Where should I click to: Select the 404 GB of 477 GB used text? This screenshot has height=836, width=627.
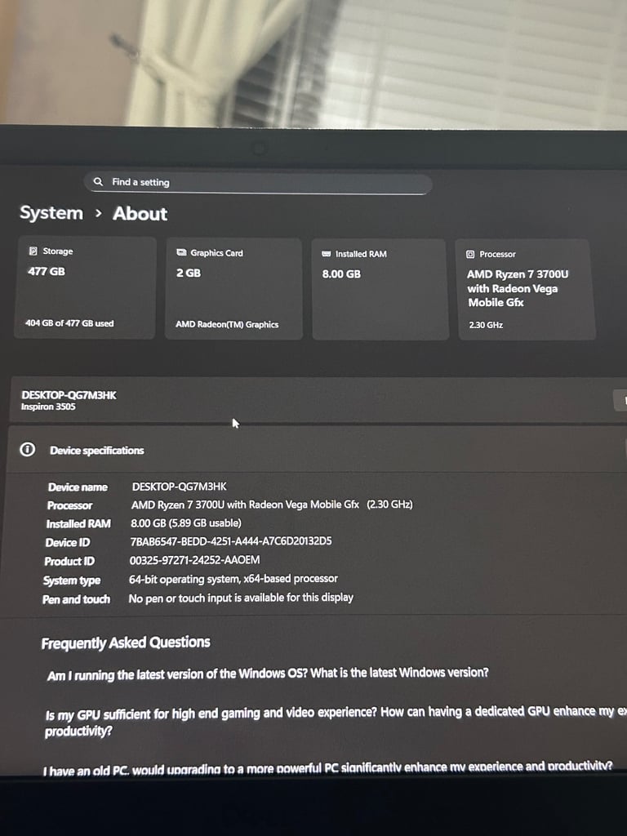[69, 323]
